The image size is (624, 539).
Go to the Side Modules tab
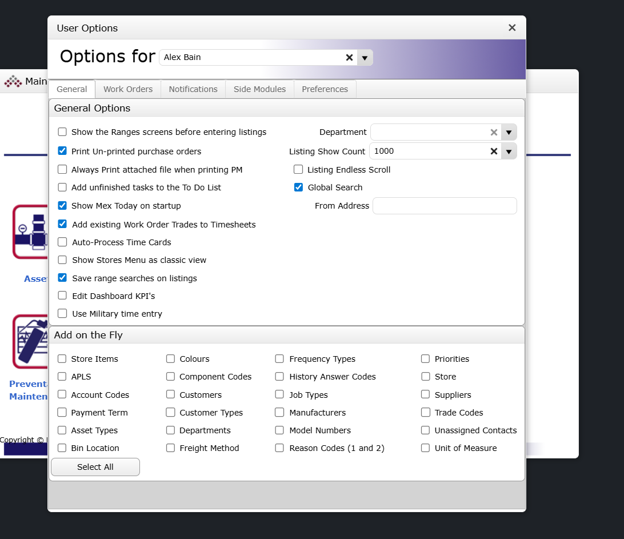click(259, 89)
